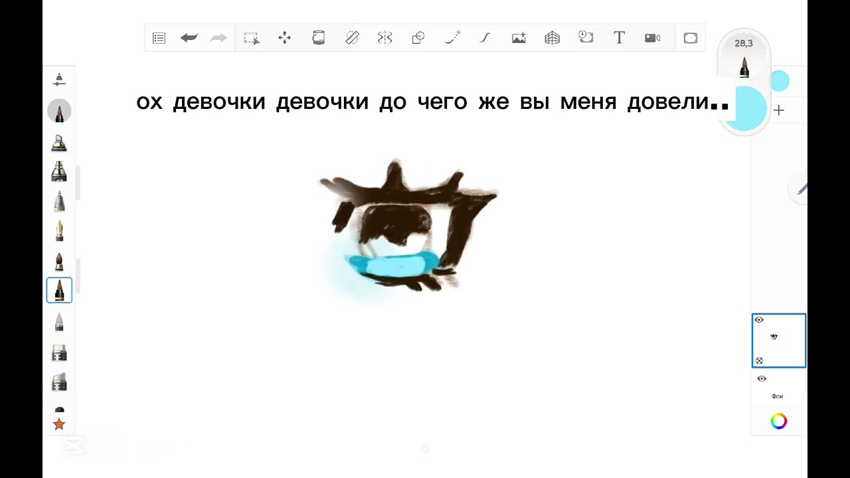Select the Text tool
This screenshot has width=850, height=478.
[x=619, y=38]
